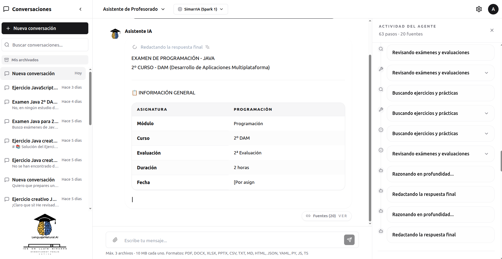Click the chat area vertical scrollbar
This screenshot has height=259, width=502.
tap(370, 138)
